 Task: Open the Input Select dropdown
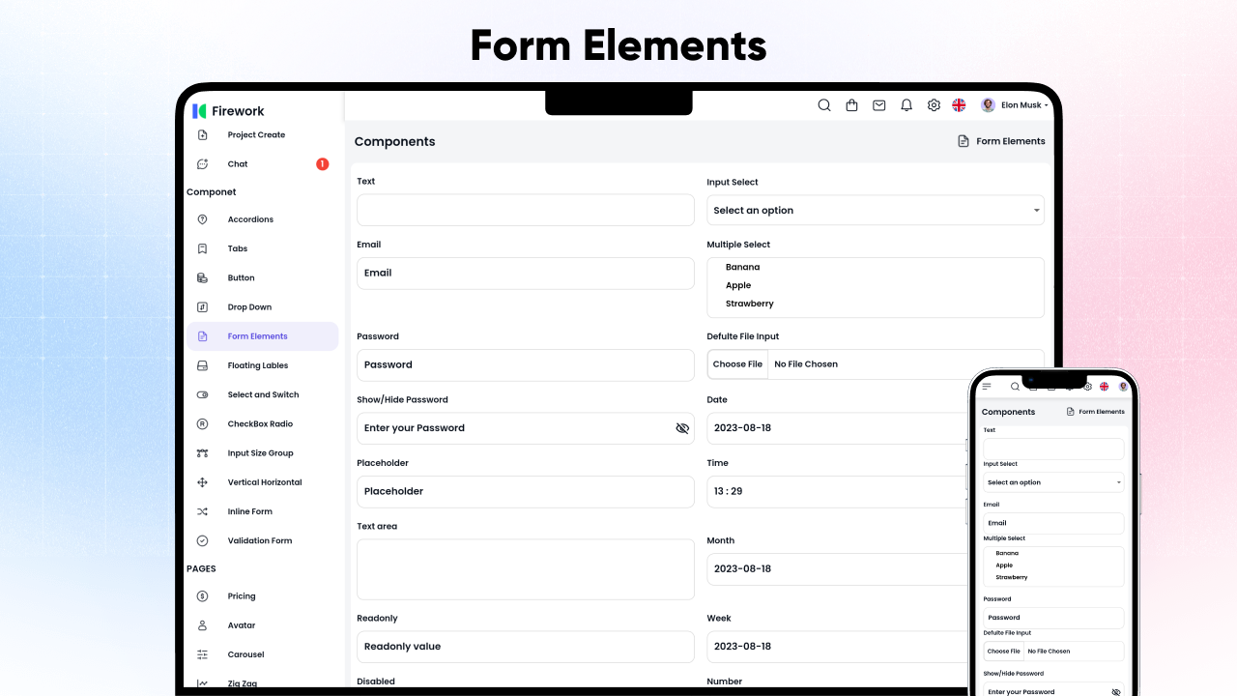tap(875, 210)
